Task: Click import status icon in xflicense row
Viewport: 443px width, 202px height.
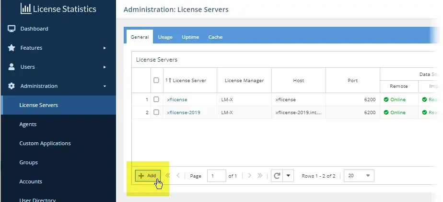Action: (x=424, y=100)
